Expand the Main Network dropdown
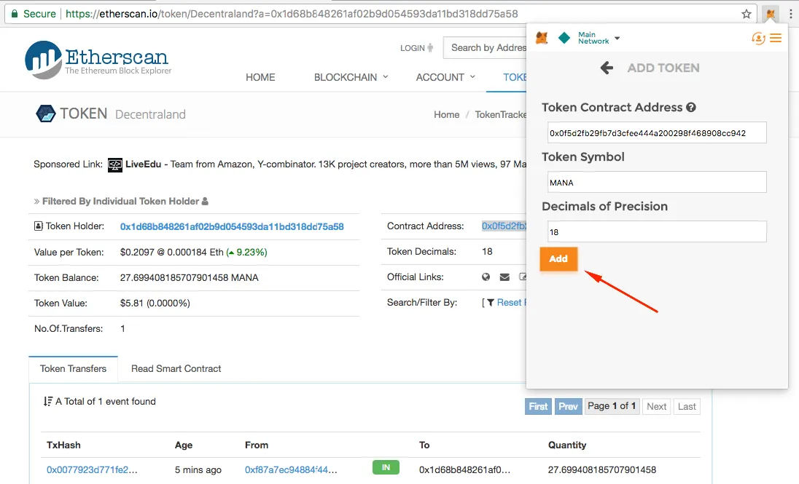The height and width of the screenshot is (484, 799). [599, 38]
